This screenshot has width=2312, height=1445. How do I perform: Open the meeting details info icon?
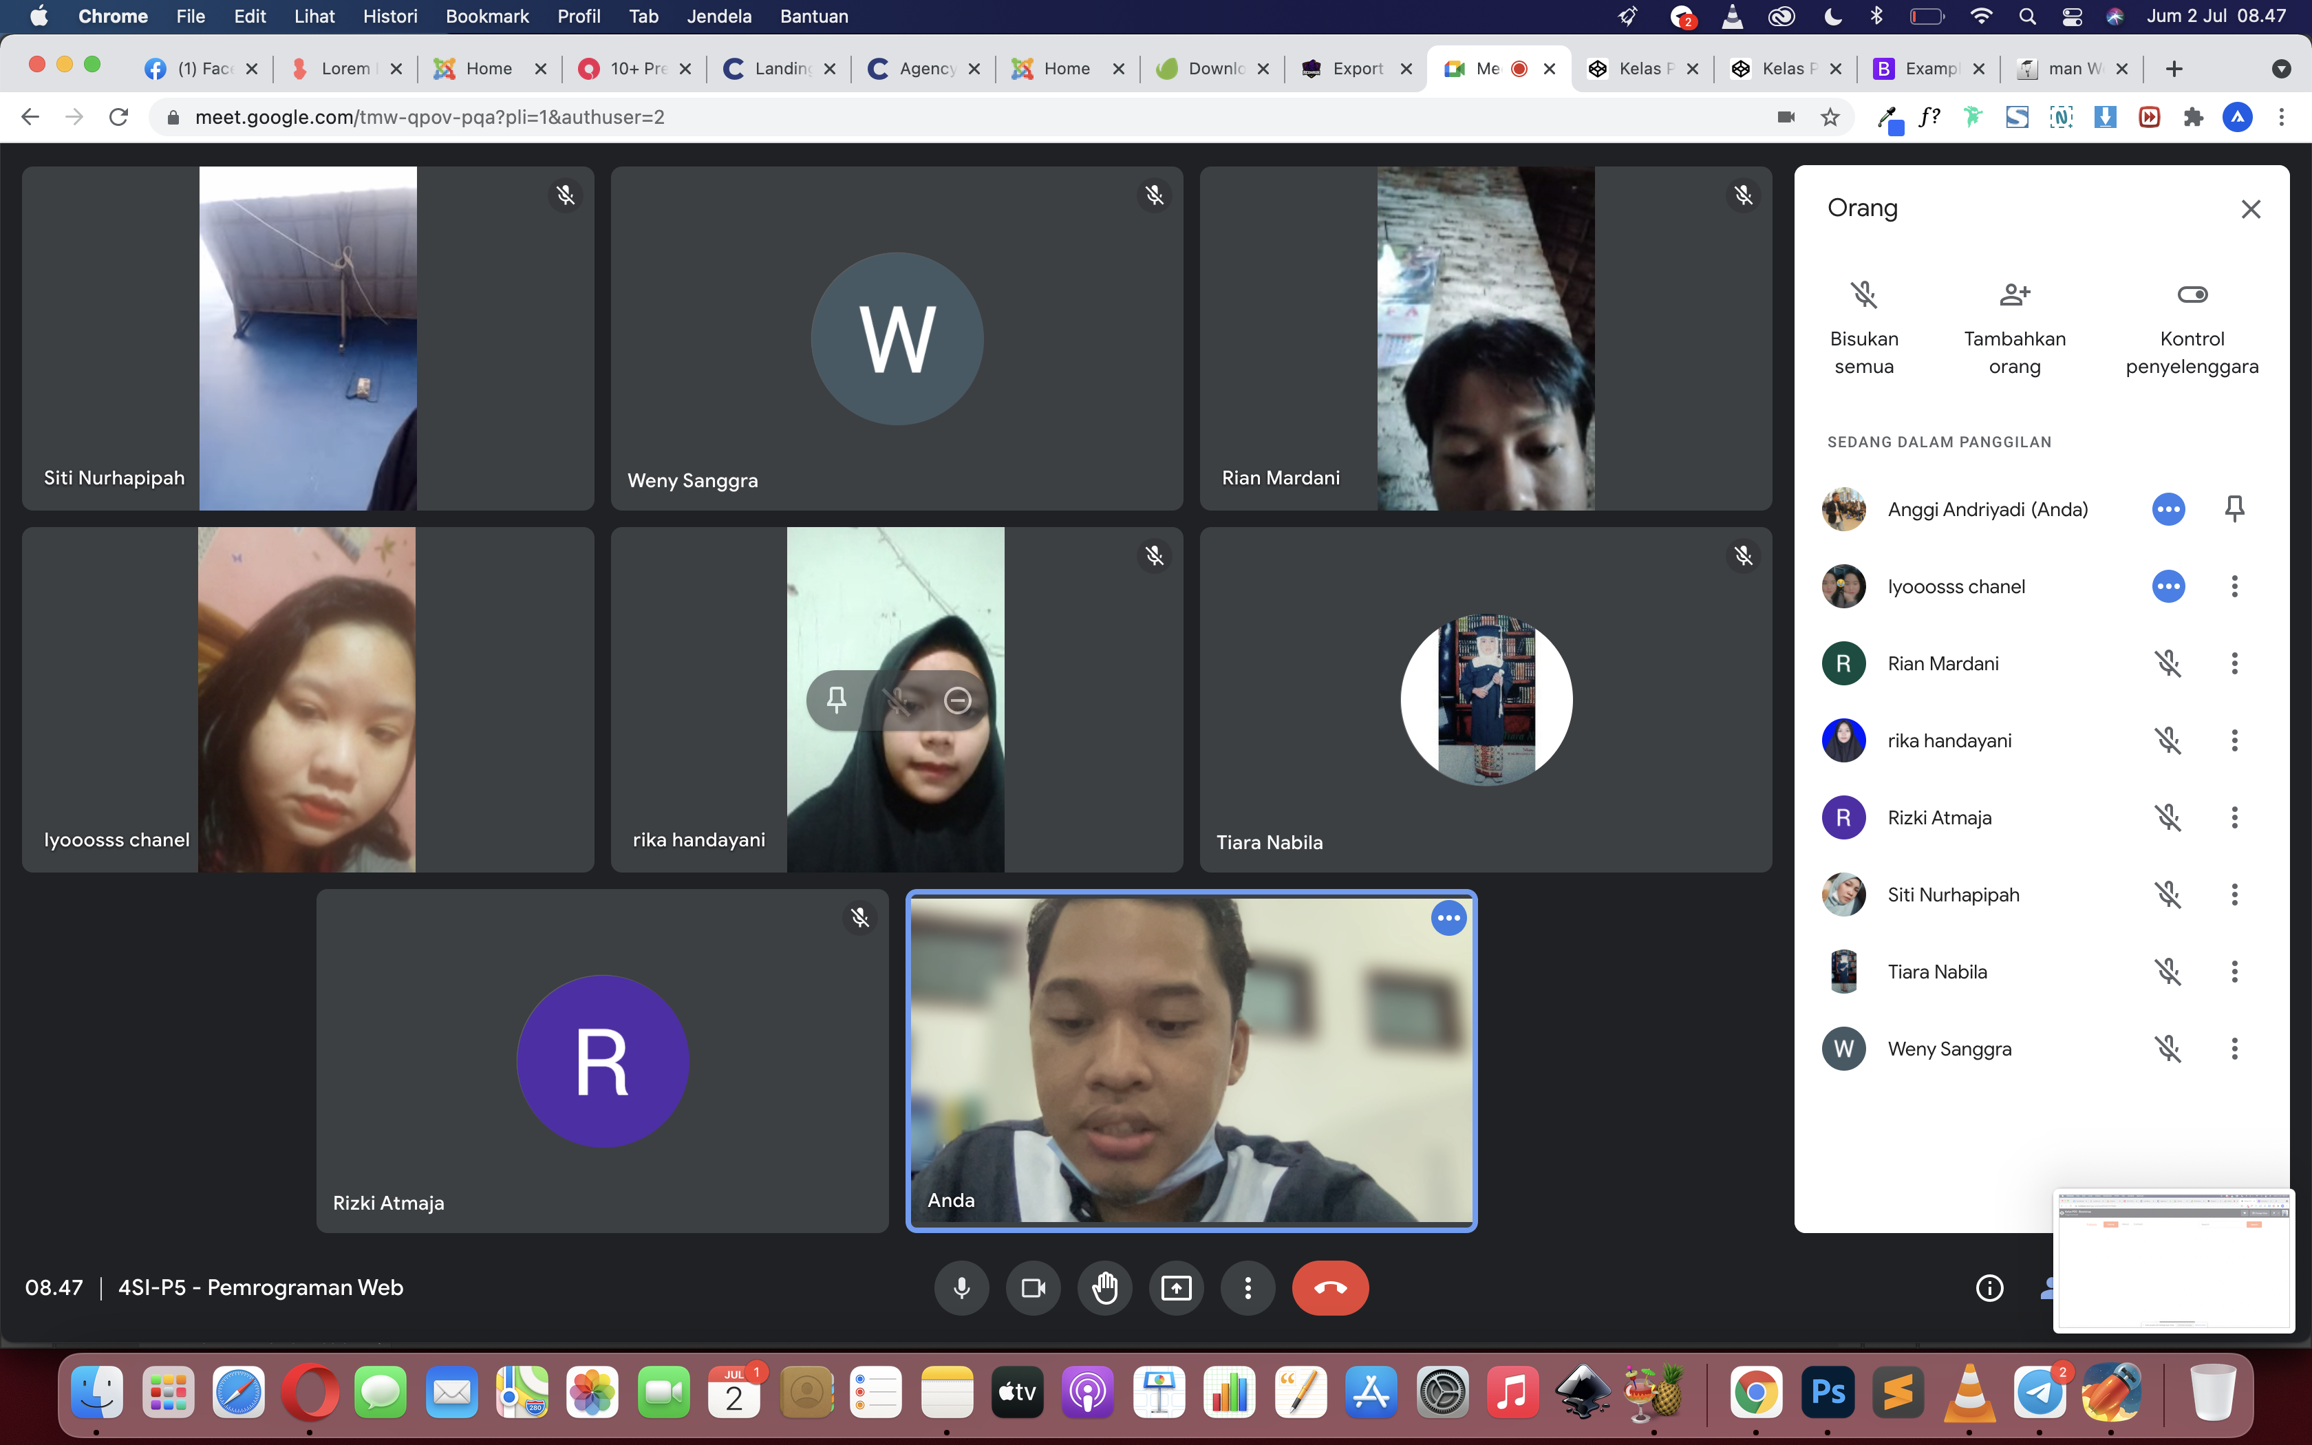pyautogui.click(x=1989, y=1288)
